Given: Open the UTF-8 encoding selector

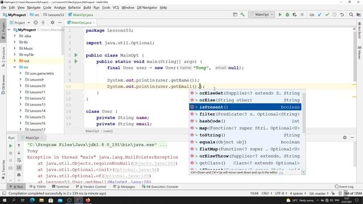Looking at the screenshot, I should 281,193.
